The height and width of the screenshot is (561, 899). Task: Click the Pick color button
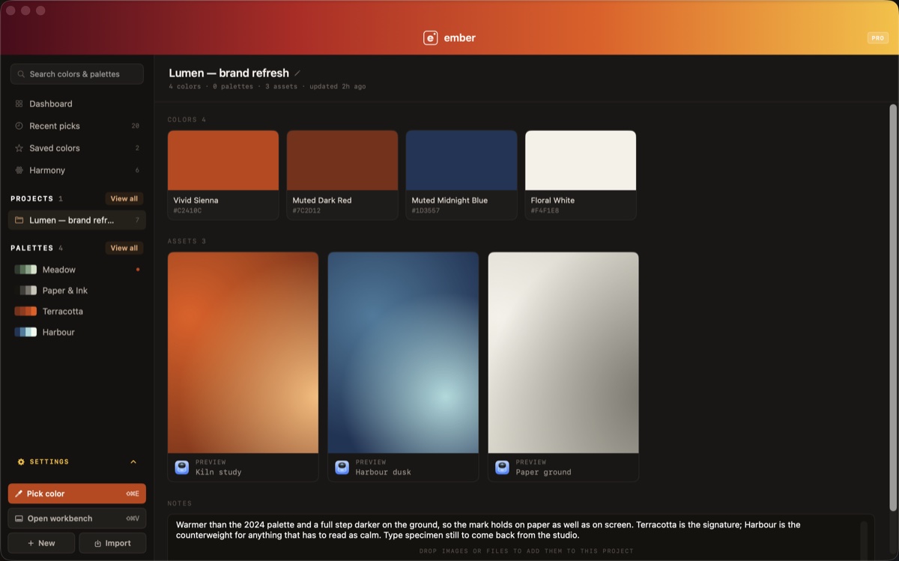click(x=76, y=494)
